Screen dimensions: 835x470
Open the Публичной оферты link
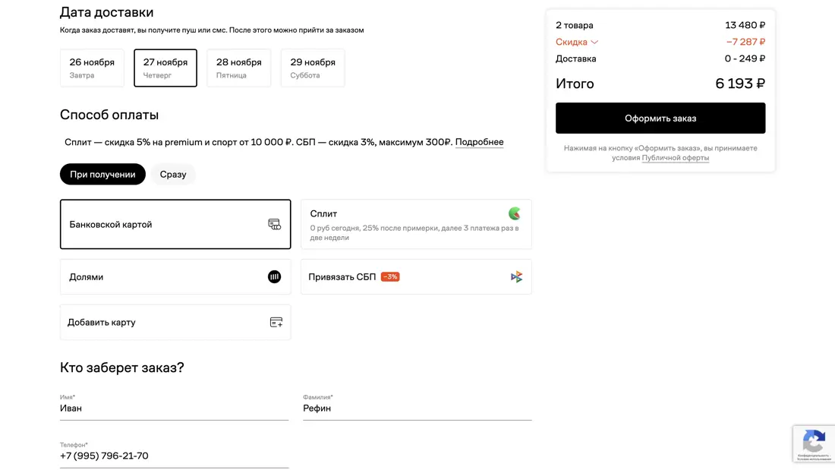(x=675, y=158)
